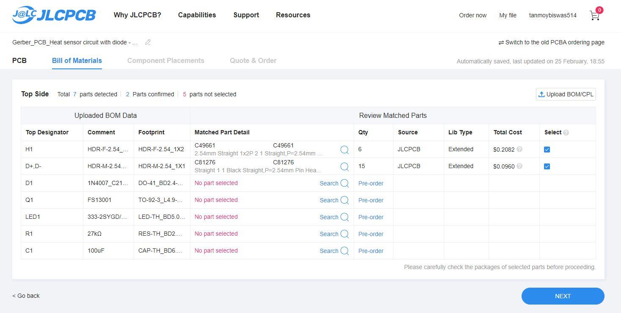Click magnifier icon in H1 row
Screen dimensions: 621x313
[345, 150]
